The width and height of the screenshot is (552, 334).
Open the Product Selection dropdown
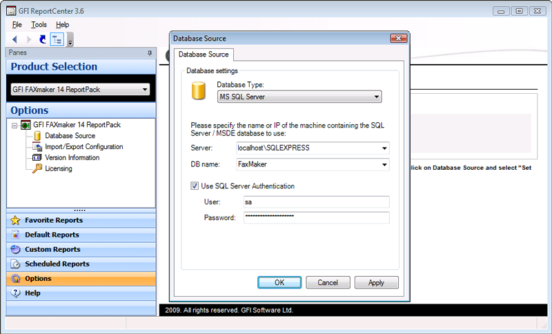coord(81,90)
